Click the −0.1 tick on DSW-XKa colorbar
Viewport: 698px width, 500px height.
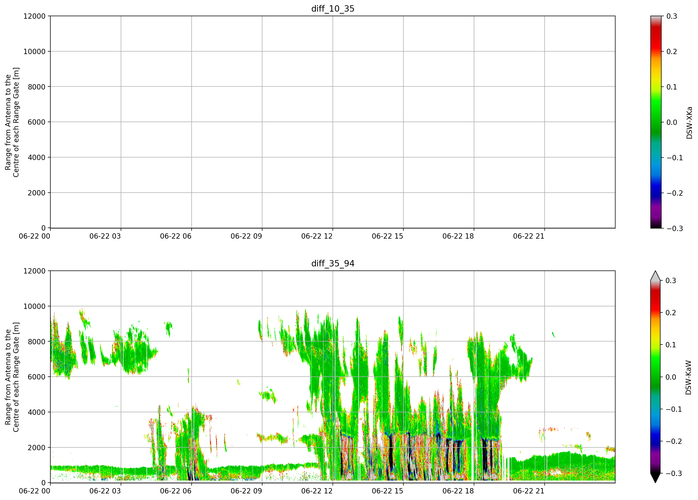pyautogui.click(x=675, y=158)
